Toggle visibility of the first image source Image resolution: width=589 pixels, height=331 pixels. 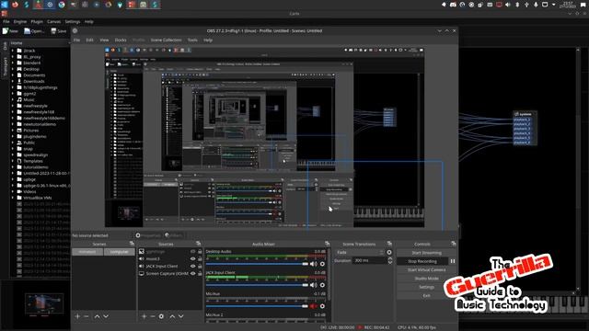192,251
